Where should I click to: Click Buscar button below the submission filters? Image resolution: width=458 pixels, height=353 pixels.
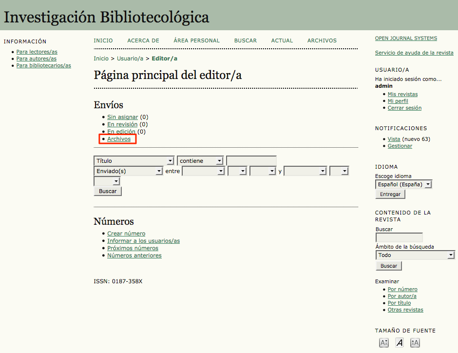click(x=108, y=191)
